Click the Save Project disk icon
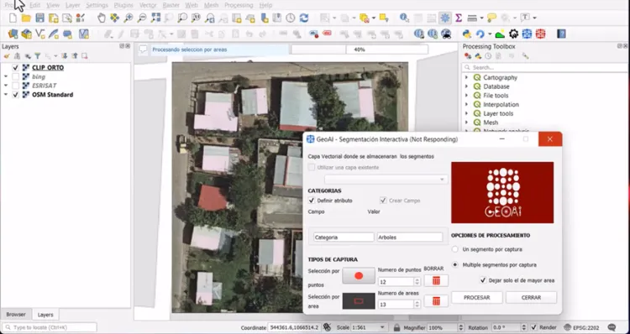The image size is (630, 334). [x=39, y=18]
